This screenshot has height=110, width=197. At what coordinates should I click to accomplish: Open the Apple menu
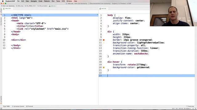[3, 1]
